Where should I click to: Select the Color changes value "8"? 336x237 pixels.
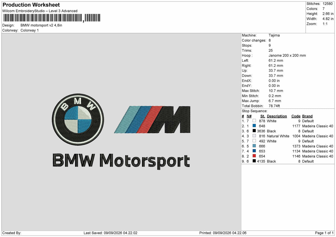pos(270,41)
